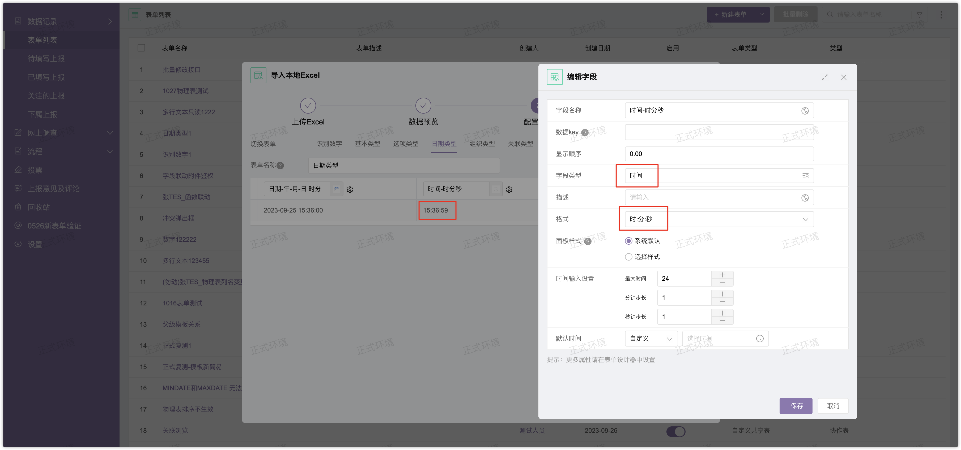Click the 导入本地Excel dialog title icon
Screen dimensions: 961x450
pos(258,75)
